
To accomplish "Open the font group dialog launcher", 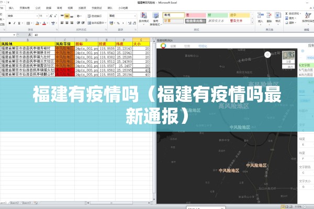I will (57, 30).
